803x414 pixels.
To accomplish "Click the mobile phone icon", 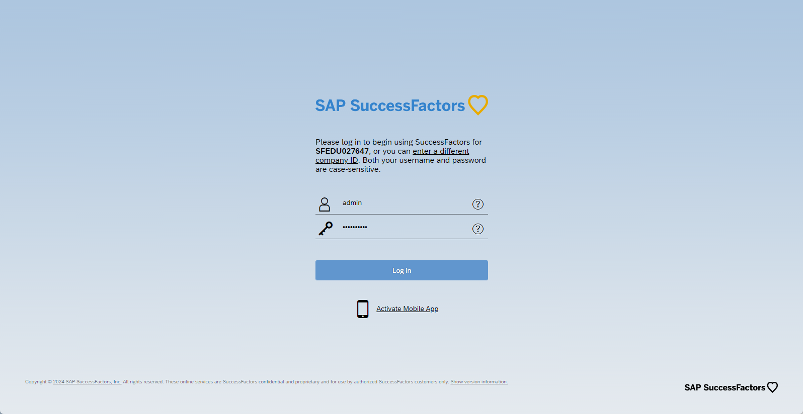I will point(362,309).
